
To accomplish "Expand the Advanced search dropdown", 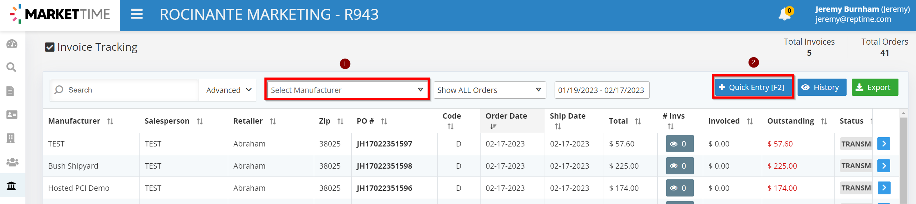I will [228, 90].
